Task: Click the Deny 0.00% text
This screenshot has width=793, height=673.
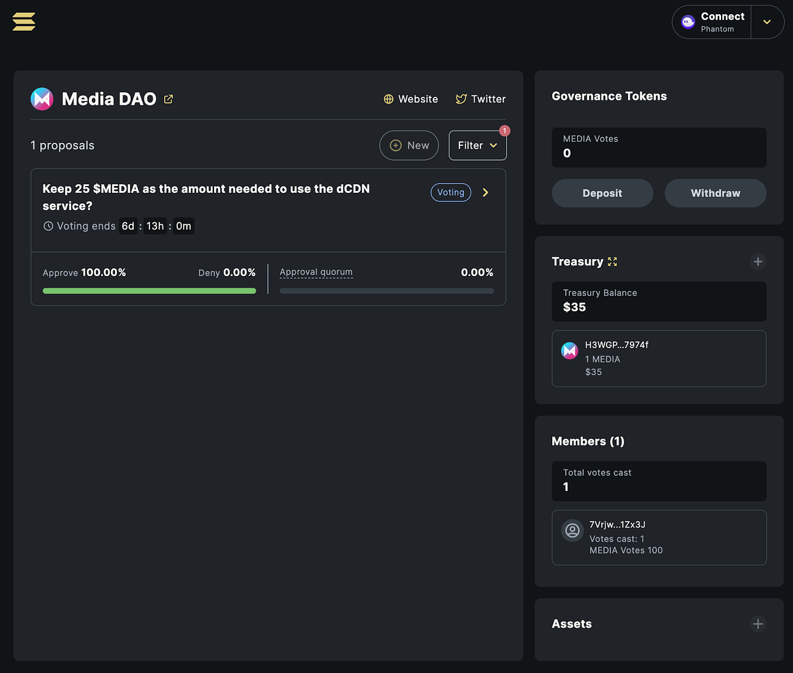Action: tap(227, 273)
